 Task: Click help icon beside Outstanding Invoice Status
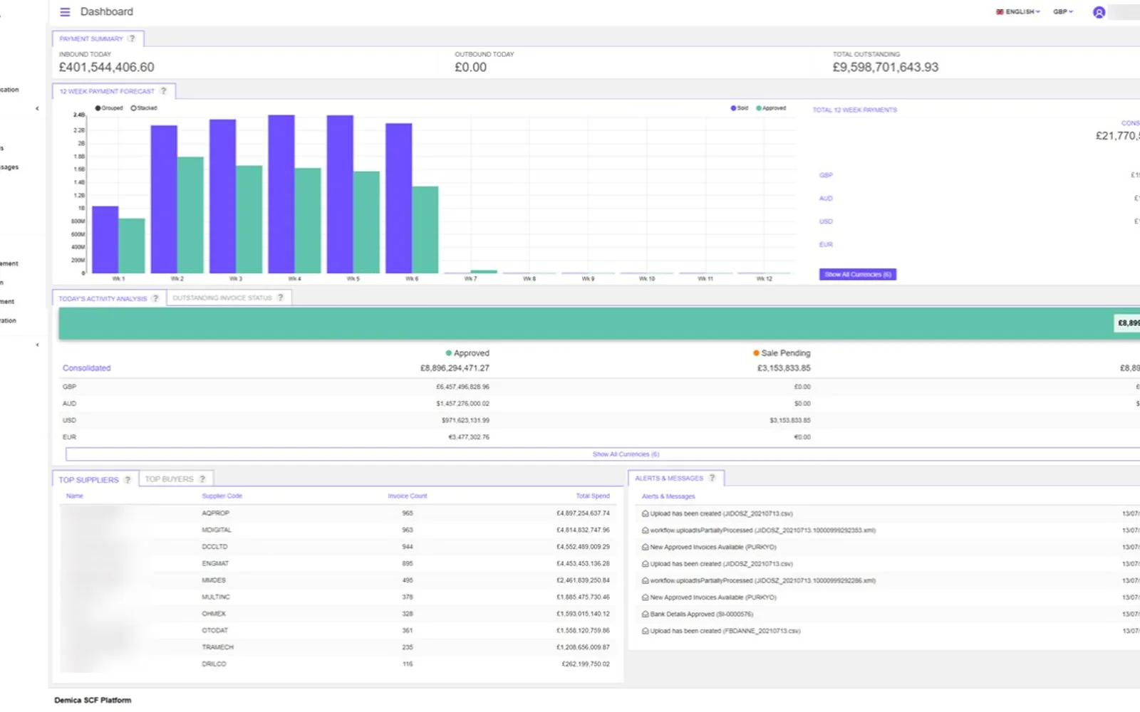(280, 298)
